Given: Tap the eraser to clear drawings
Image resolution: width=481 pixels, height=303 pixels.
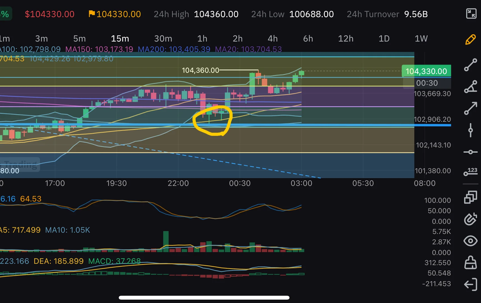Looking at the screenshot, I should point(471,263).
